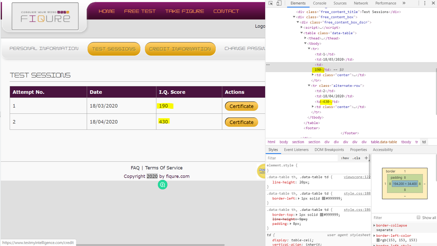Click the #999999 swatch of border-top
437x246 pixels.
click(322, 215)
